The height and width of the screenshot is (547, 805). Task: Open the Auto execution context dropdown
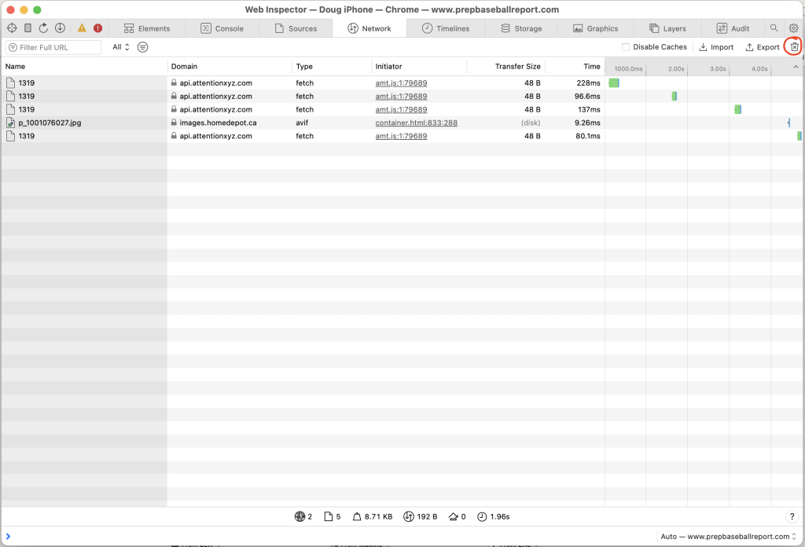[728, 536]
